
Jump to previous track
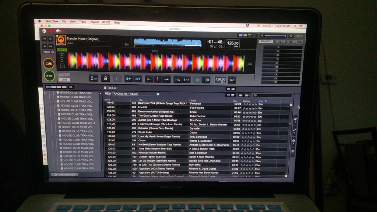tap(45, 39)
